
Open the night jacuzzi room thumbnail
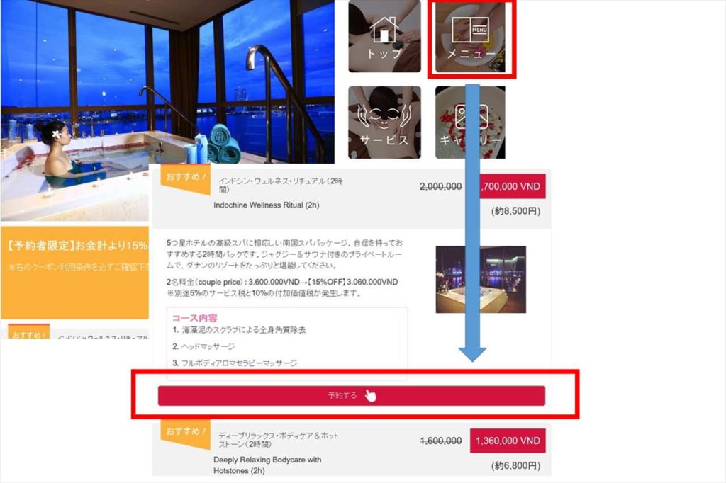[481, 280]
